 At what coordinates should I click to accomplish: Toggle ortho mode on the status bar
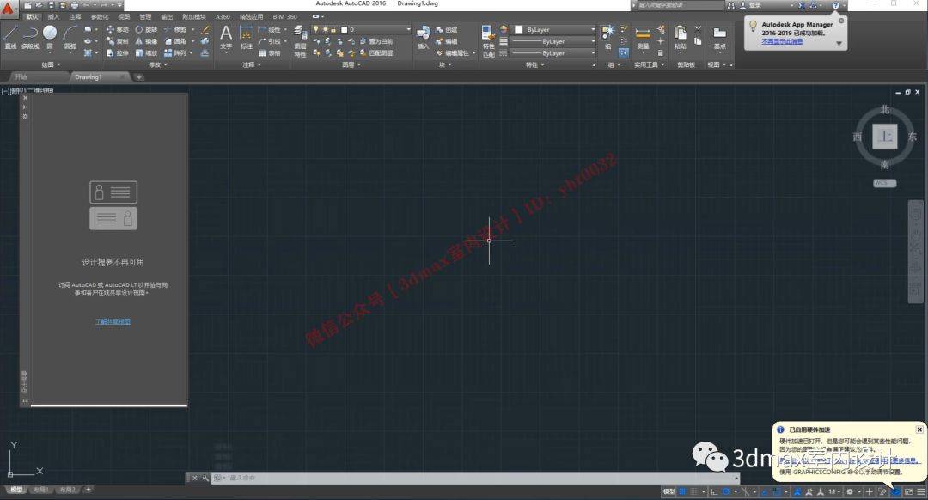point(712,492)
